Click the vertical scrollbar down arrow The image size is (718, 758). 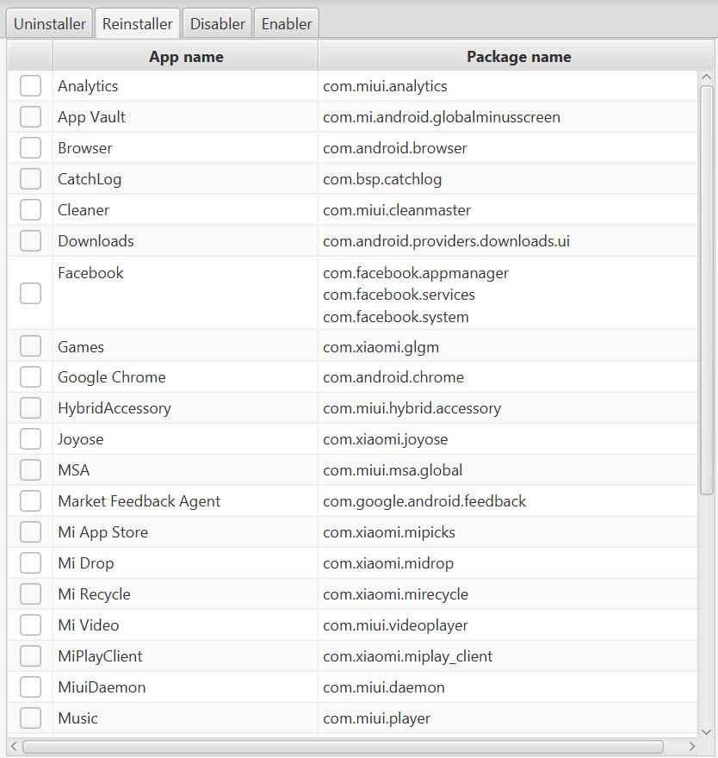[707, 732]
